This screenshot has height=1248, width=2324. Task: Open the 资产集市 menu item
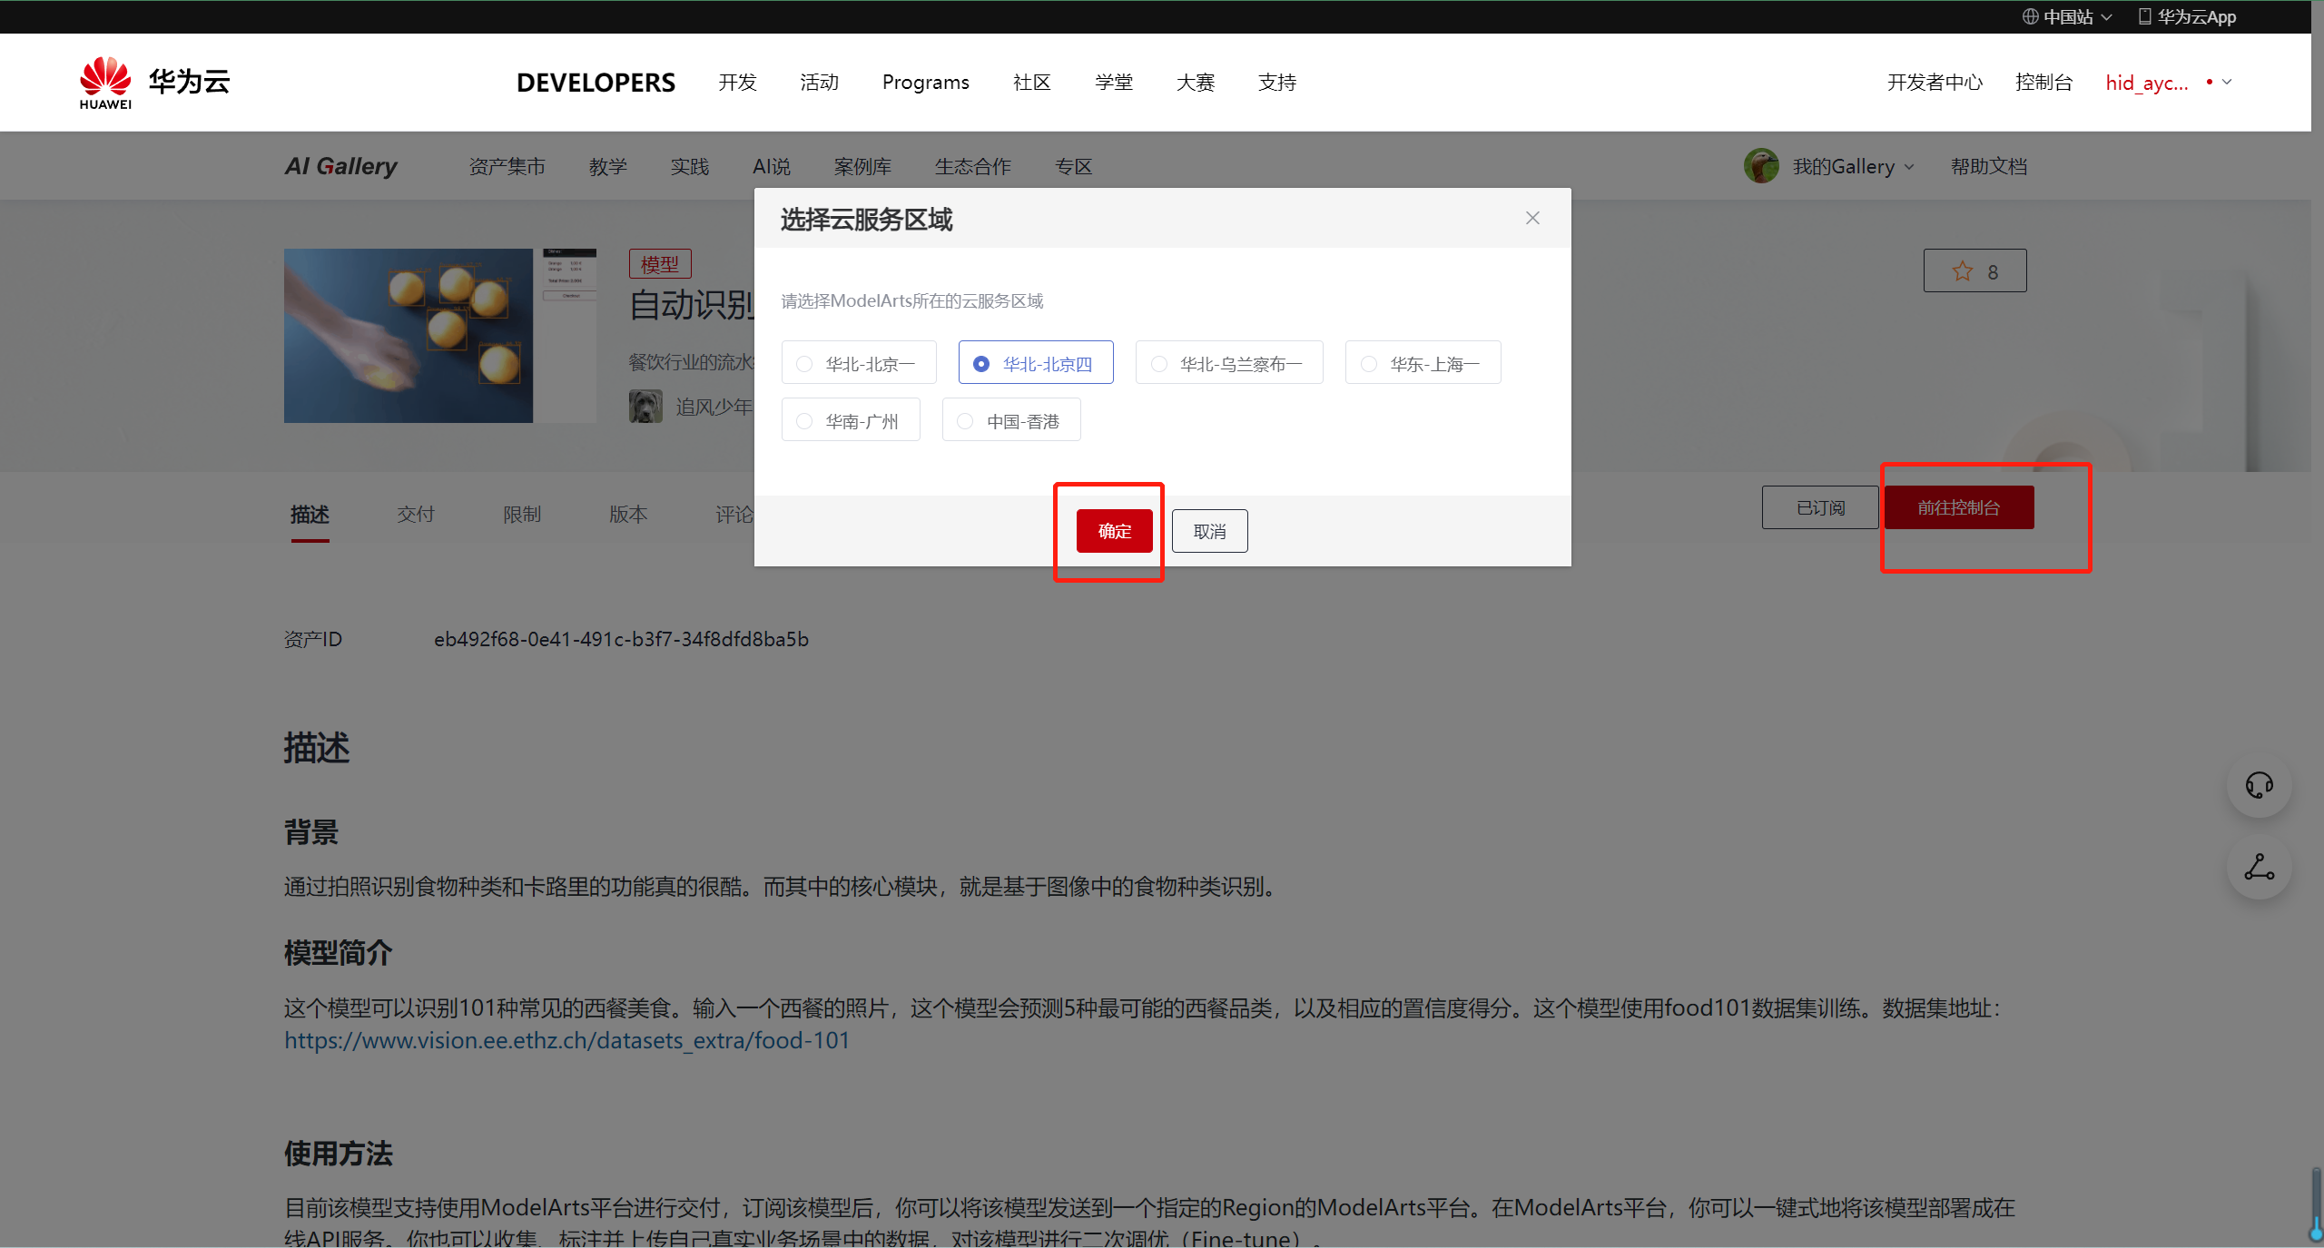click(507, 167)
